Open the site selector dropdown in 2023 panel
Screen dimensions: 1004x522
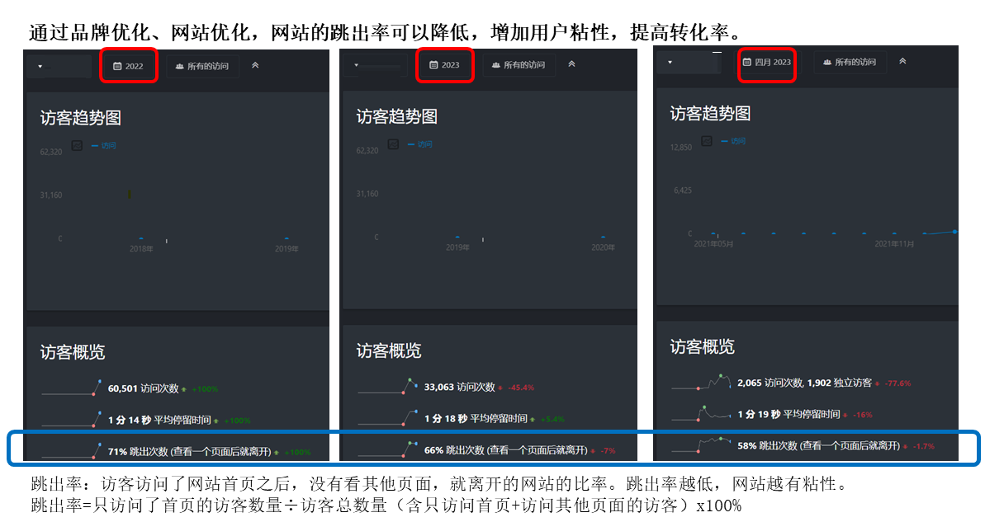click(375, 65)
